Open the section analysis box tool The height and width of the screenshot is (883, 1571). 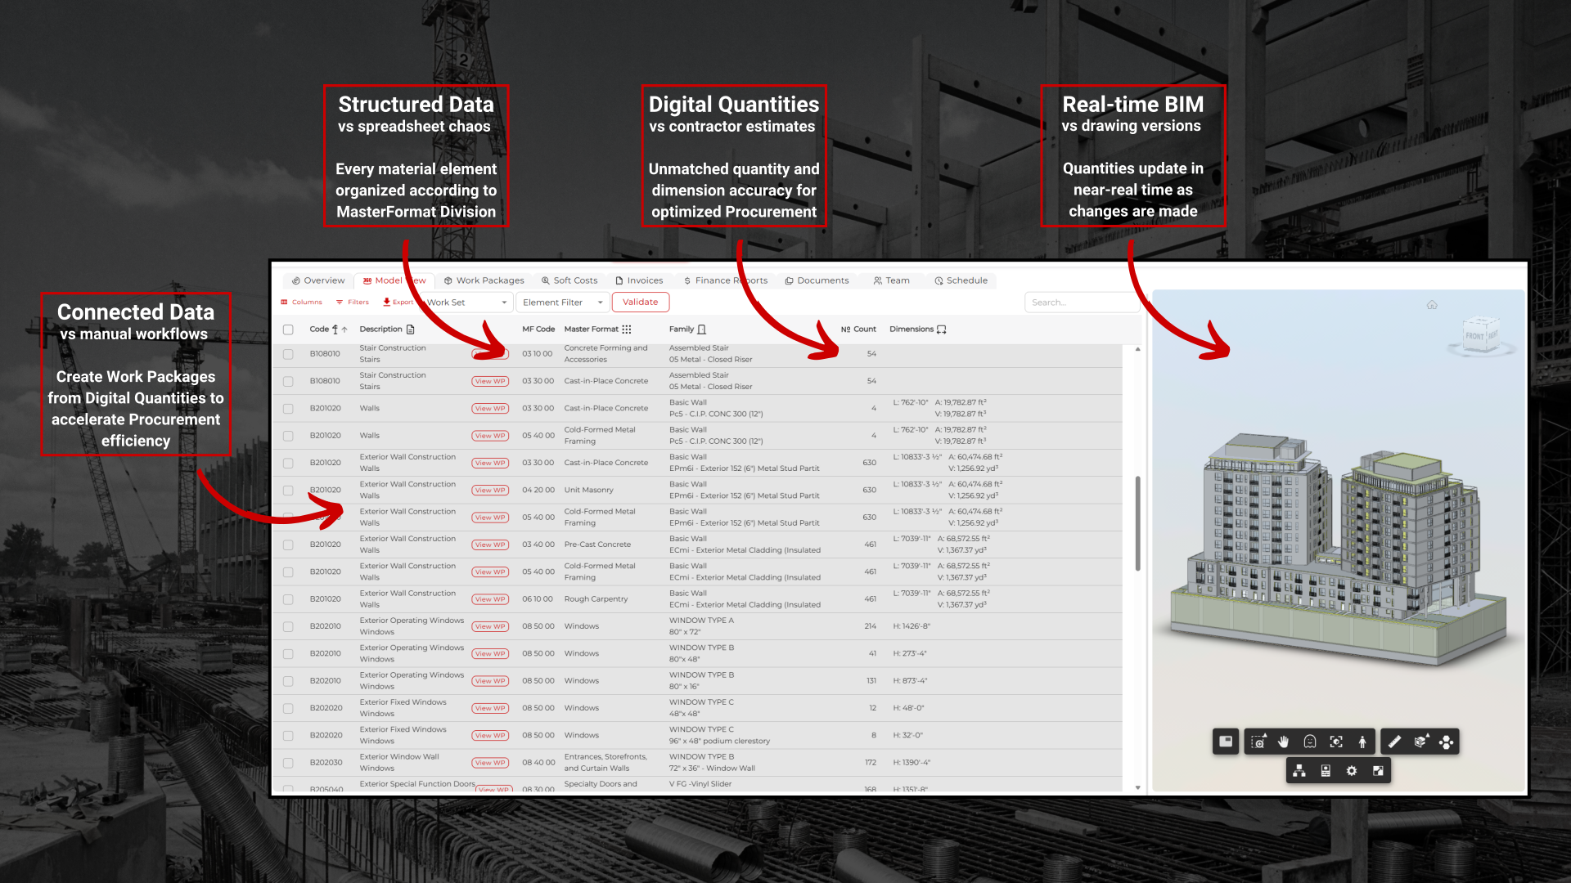point(1421,742)
